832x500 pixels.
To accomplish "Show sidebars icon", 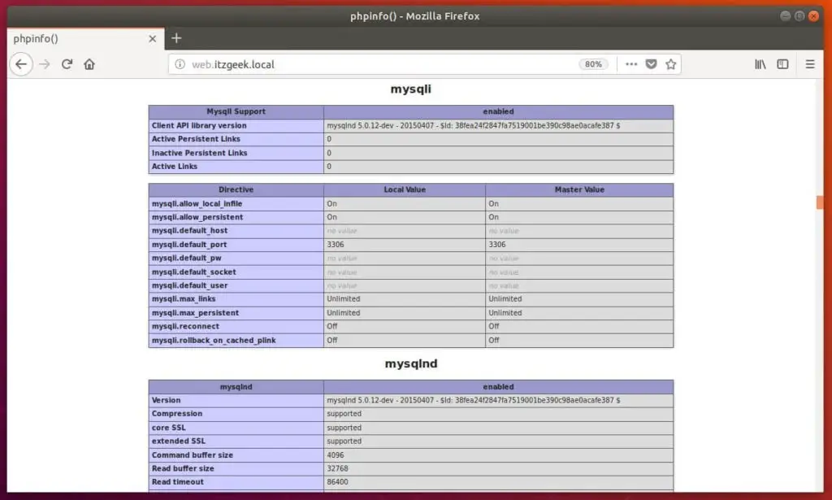I will pos(782,64).
